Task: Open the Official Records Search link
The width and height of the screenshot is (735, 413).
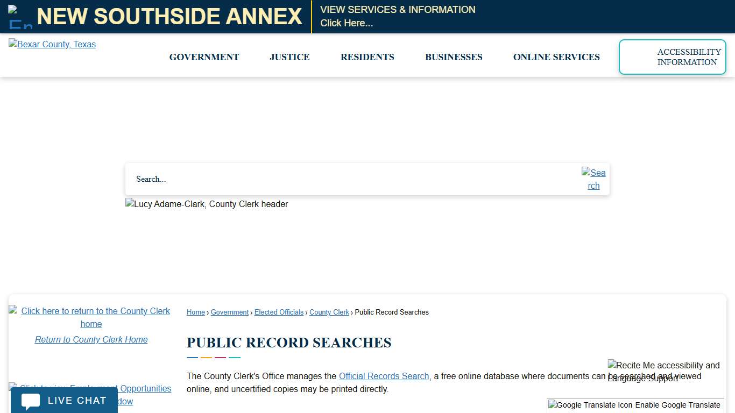Action: coord(384,376)
